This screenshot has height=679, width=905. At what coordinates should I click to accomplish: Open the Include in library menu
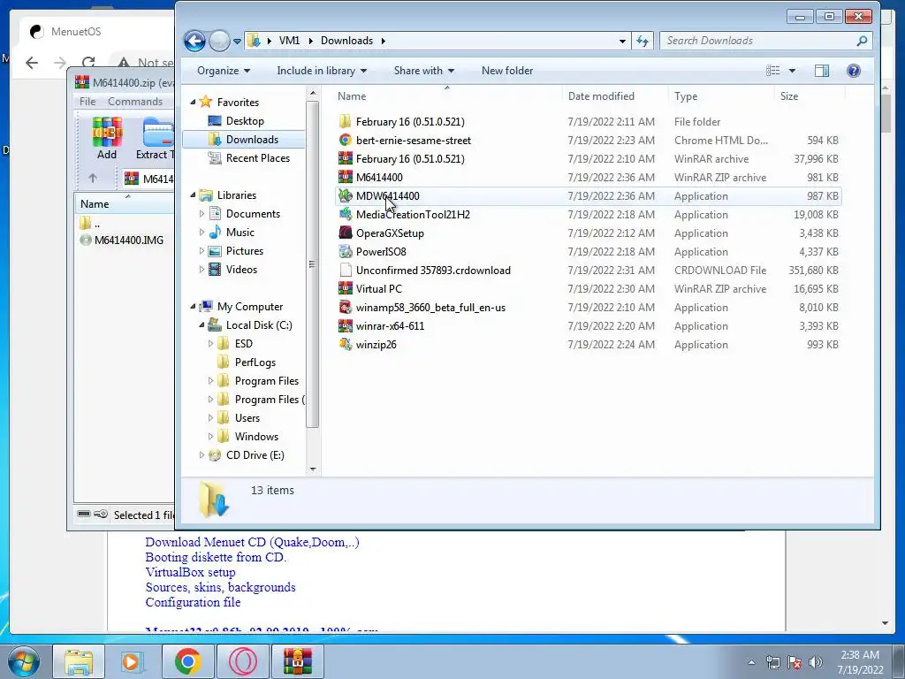tap(322, 71)
